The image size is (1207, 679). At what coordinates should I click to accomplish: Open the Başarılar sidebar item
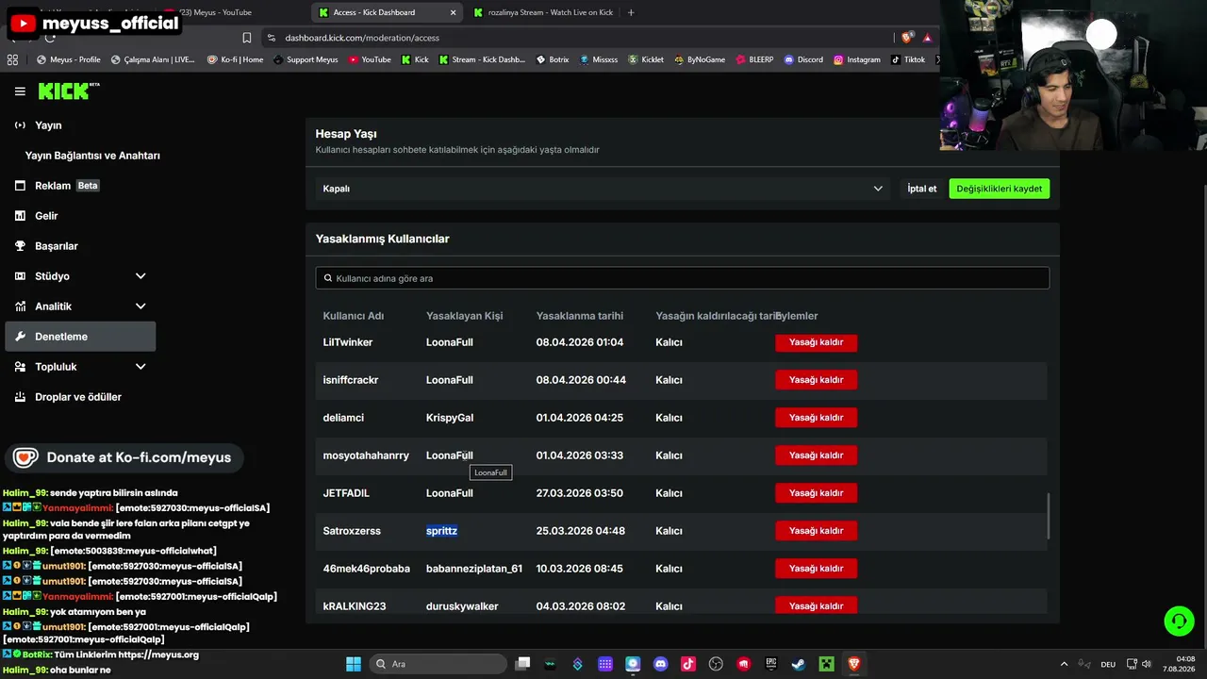[80, 246]
